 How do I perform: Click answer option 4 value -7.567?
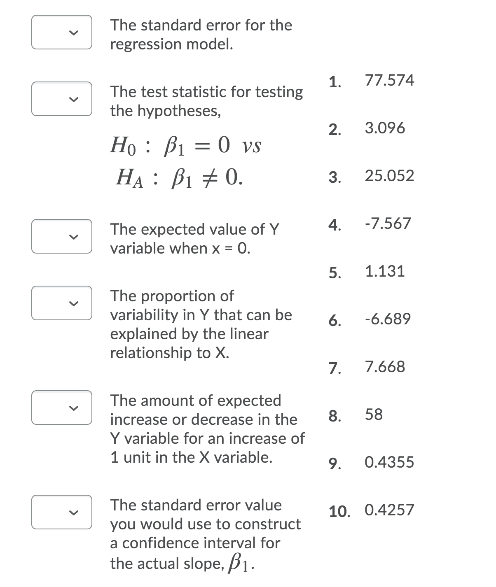click(388, 224)
